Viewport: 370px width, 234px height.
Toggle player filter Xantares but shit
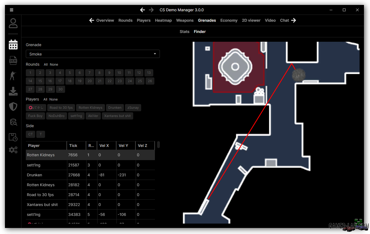point(118,116)
